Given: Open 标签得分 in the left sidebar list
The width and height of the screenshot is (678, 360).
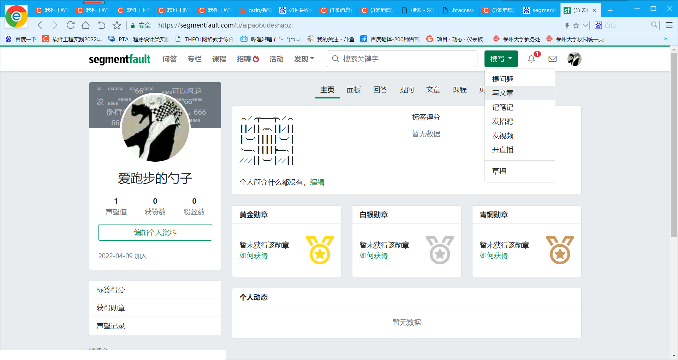Looking at the screenshot, I should 155,290.
